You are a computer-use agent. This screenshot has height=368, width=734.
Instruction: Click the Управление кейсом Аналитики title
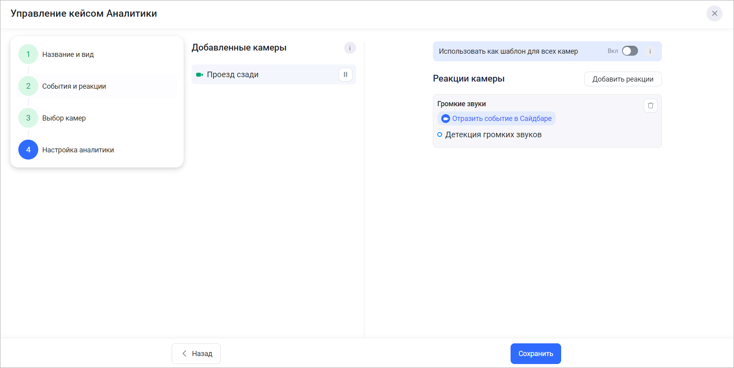click(x=84, y=14)
